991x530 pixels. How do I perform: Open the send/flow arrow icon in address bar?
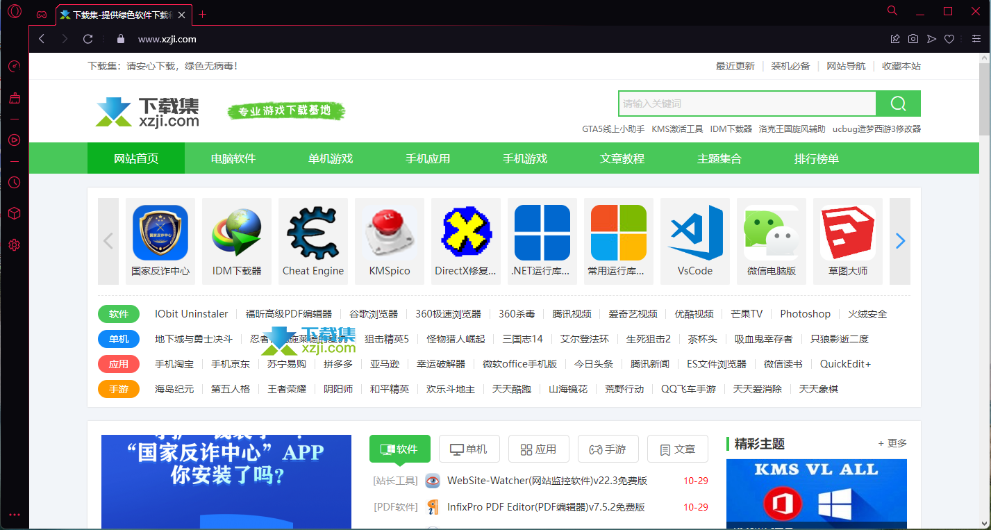[931, 39]
